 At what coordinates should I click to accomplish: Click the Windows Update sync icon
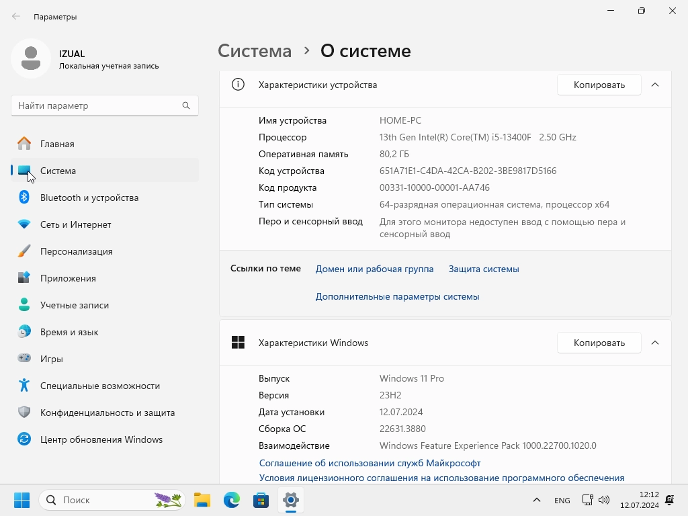pyautogui.click(x=24, y=439)
